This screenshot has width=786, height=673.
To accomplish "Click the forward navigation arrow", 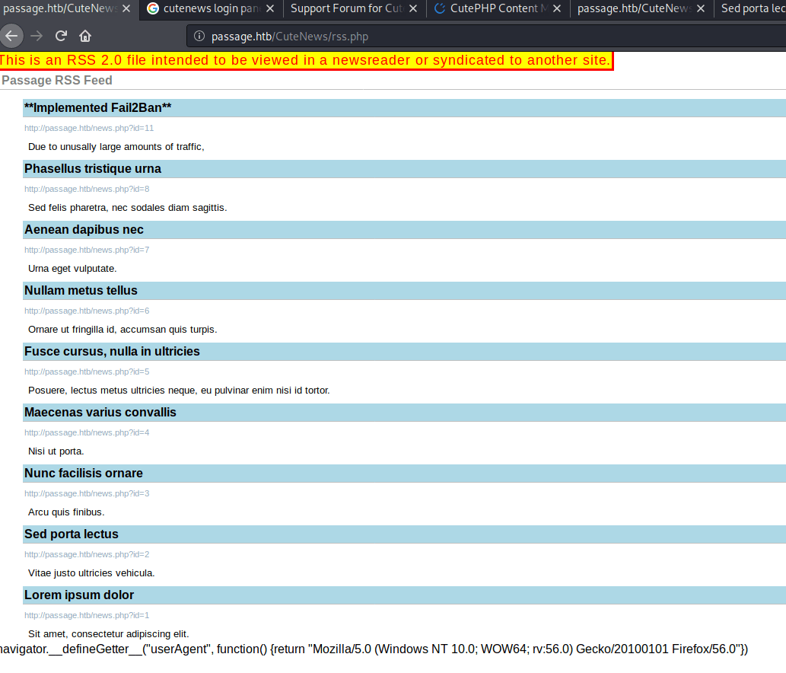I will (x=37, y=36).
